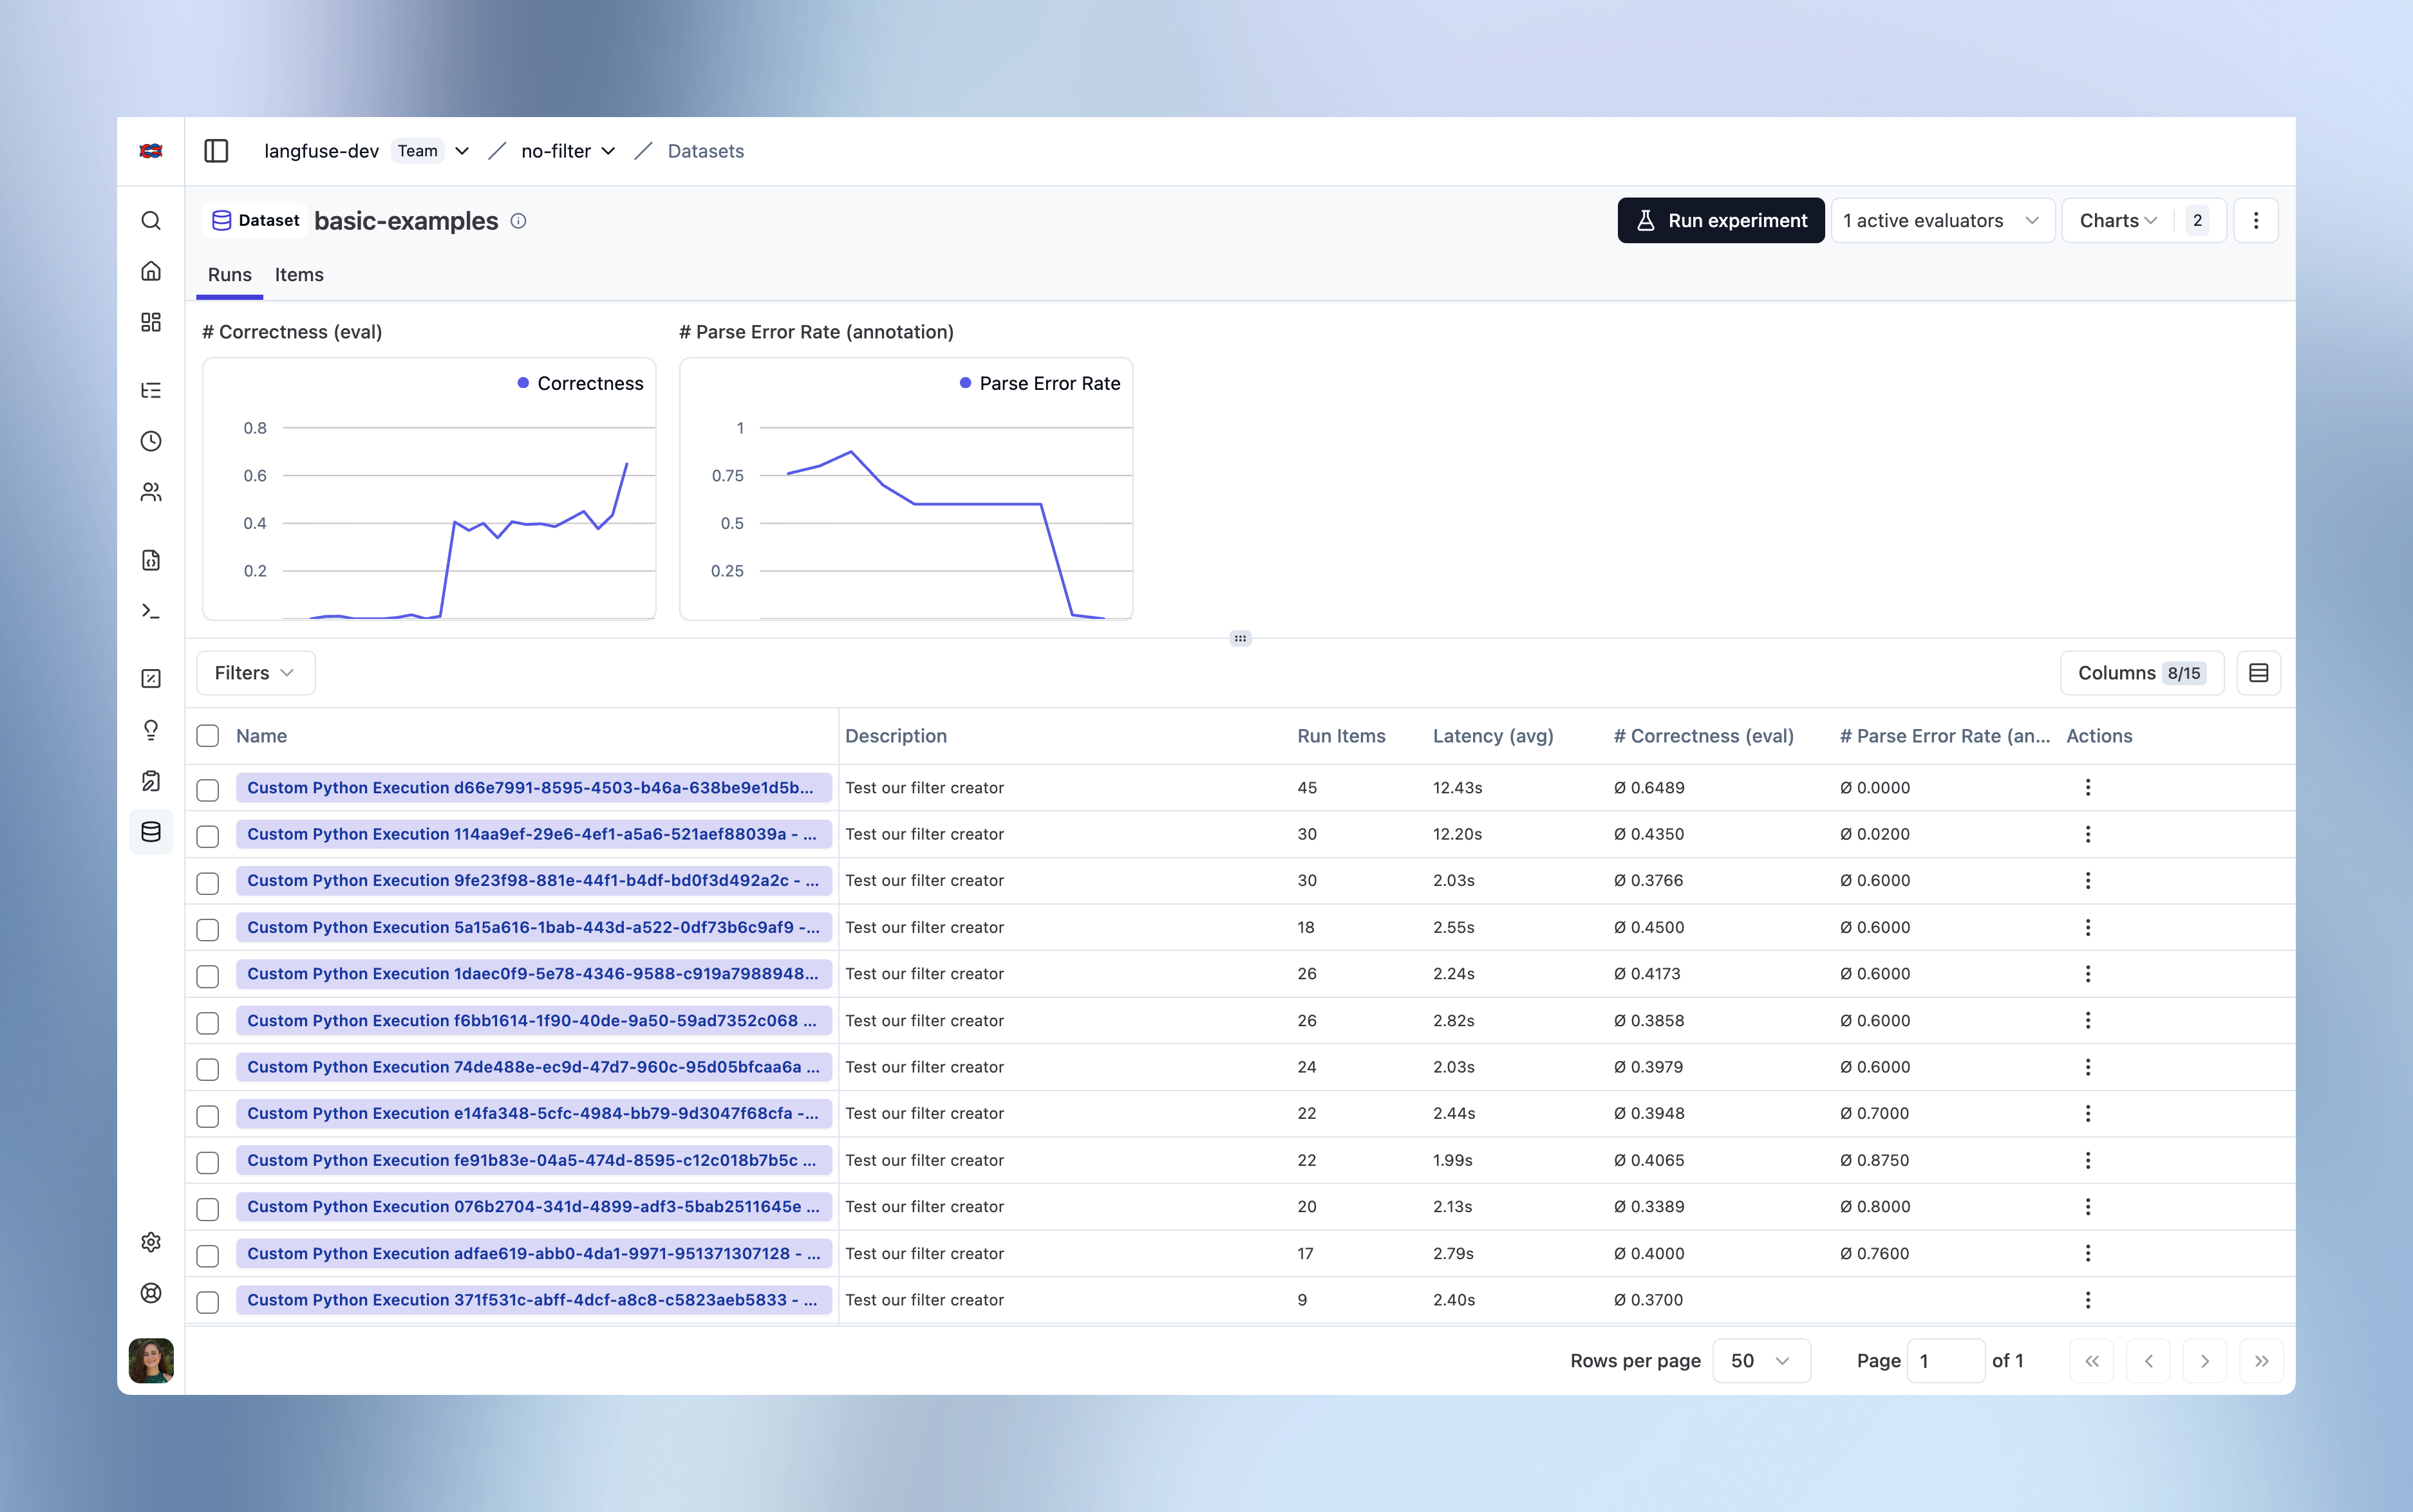
Task: Expand the Filters dropdown
Action: 255,673
